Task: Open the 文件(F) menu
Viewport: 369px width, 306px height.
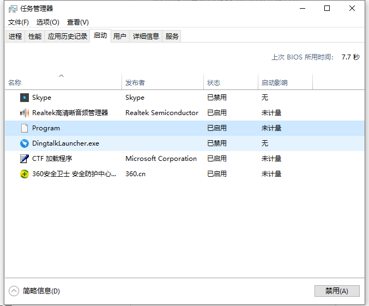Action: tap(19, 22)
